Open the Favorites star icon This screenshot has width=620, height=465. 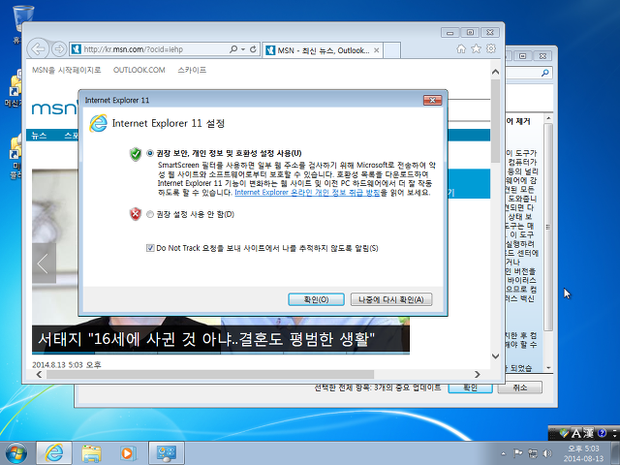click(x=476, y=48)
